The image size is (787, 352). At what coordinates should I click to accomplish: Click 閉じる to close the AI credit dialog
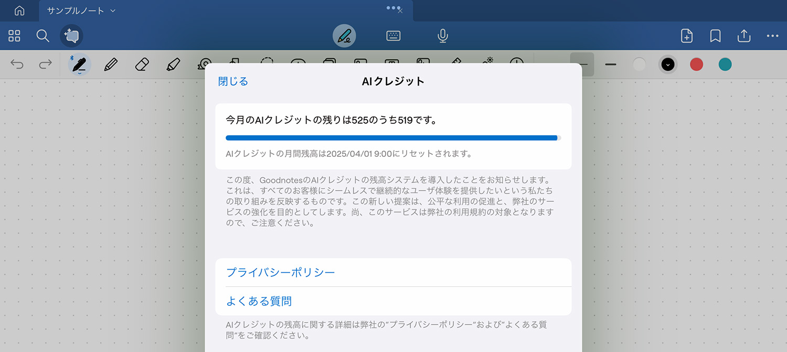(x=233, y=81)
